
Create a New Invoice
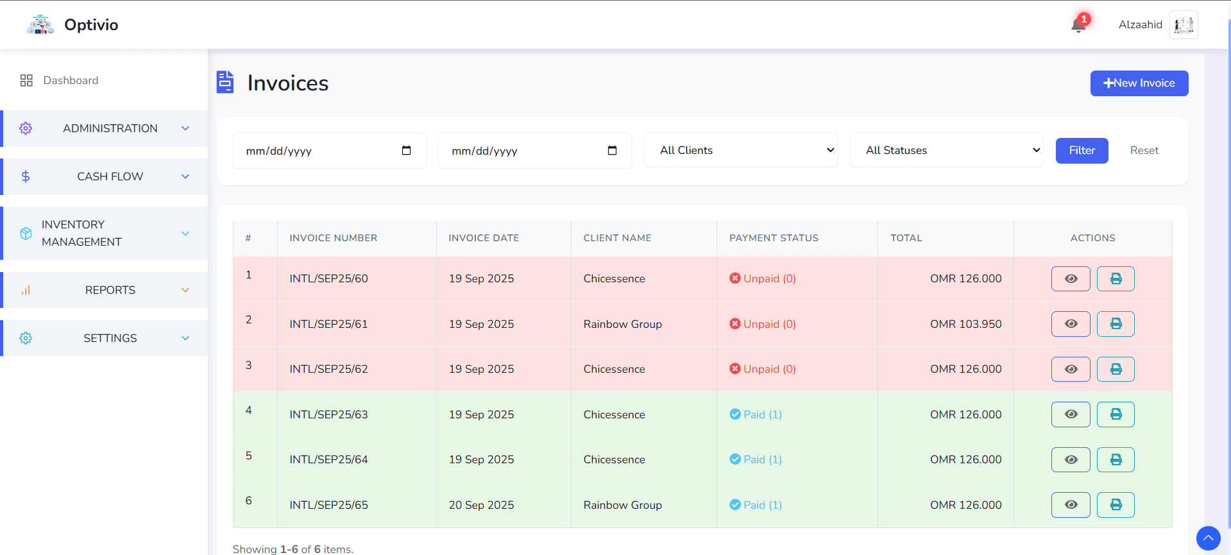1139,83
